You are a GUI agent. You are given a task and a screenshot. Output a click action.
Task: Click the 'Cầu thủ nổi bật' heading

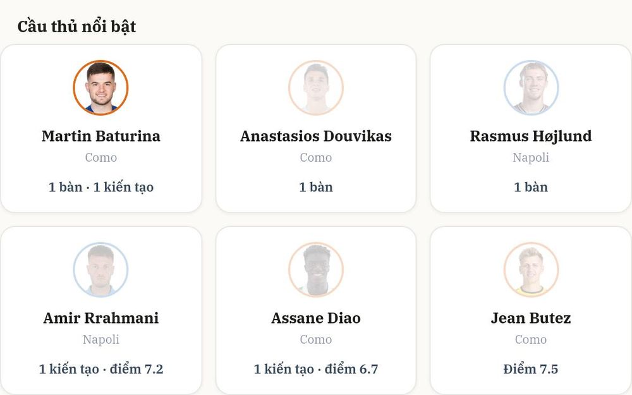[x=76, y=27]
